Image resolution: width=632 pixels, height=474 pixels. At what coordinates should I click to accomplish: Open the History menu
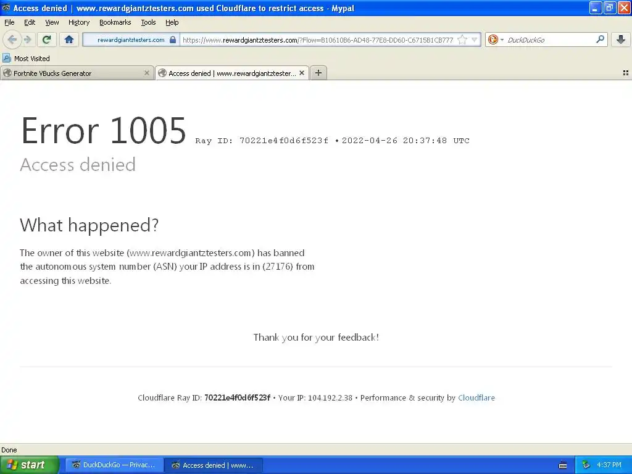[79, 22]
